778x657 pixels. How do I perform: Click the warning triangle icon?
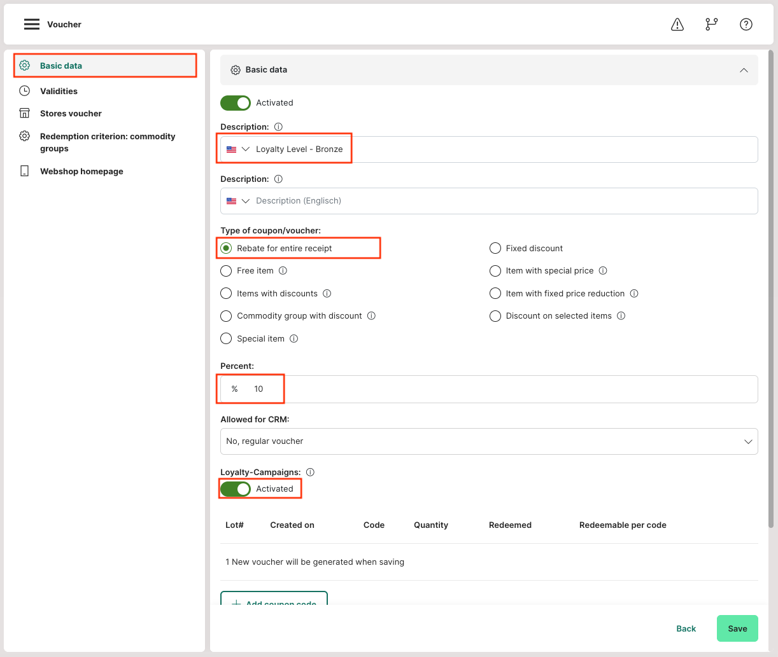click(x=677, y=24)
